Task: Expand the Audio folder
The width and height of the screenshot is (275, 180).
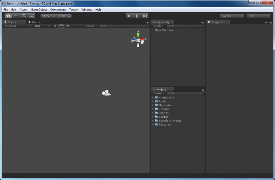Action: coord(153,101)
